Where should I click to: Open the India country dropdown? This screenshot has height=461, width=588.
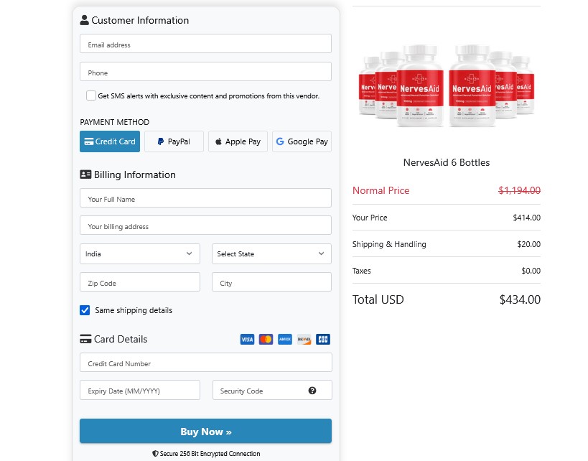point(140,254)
